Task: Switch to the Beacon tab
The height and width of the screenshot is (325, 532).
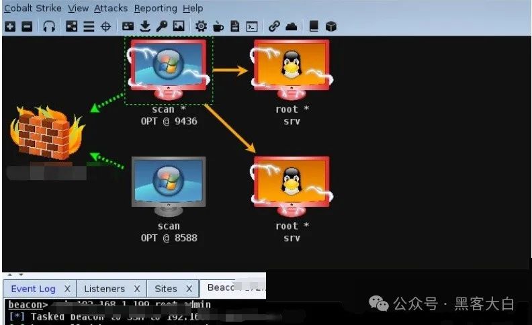Action: coord(232,287)
